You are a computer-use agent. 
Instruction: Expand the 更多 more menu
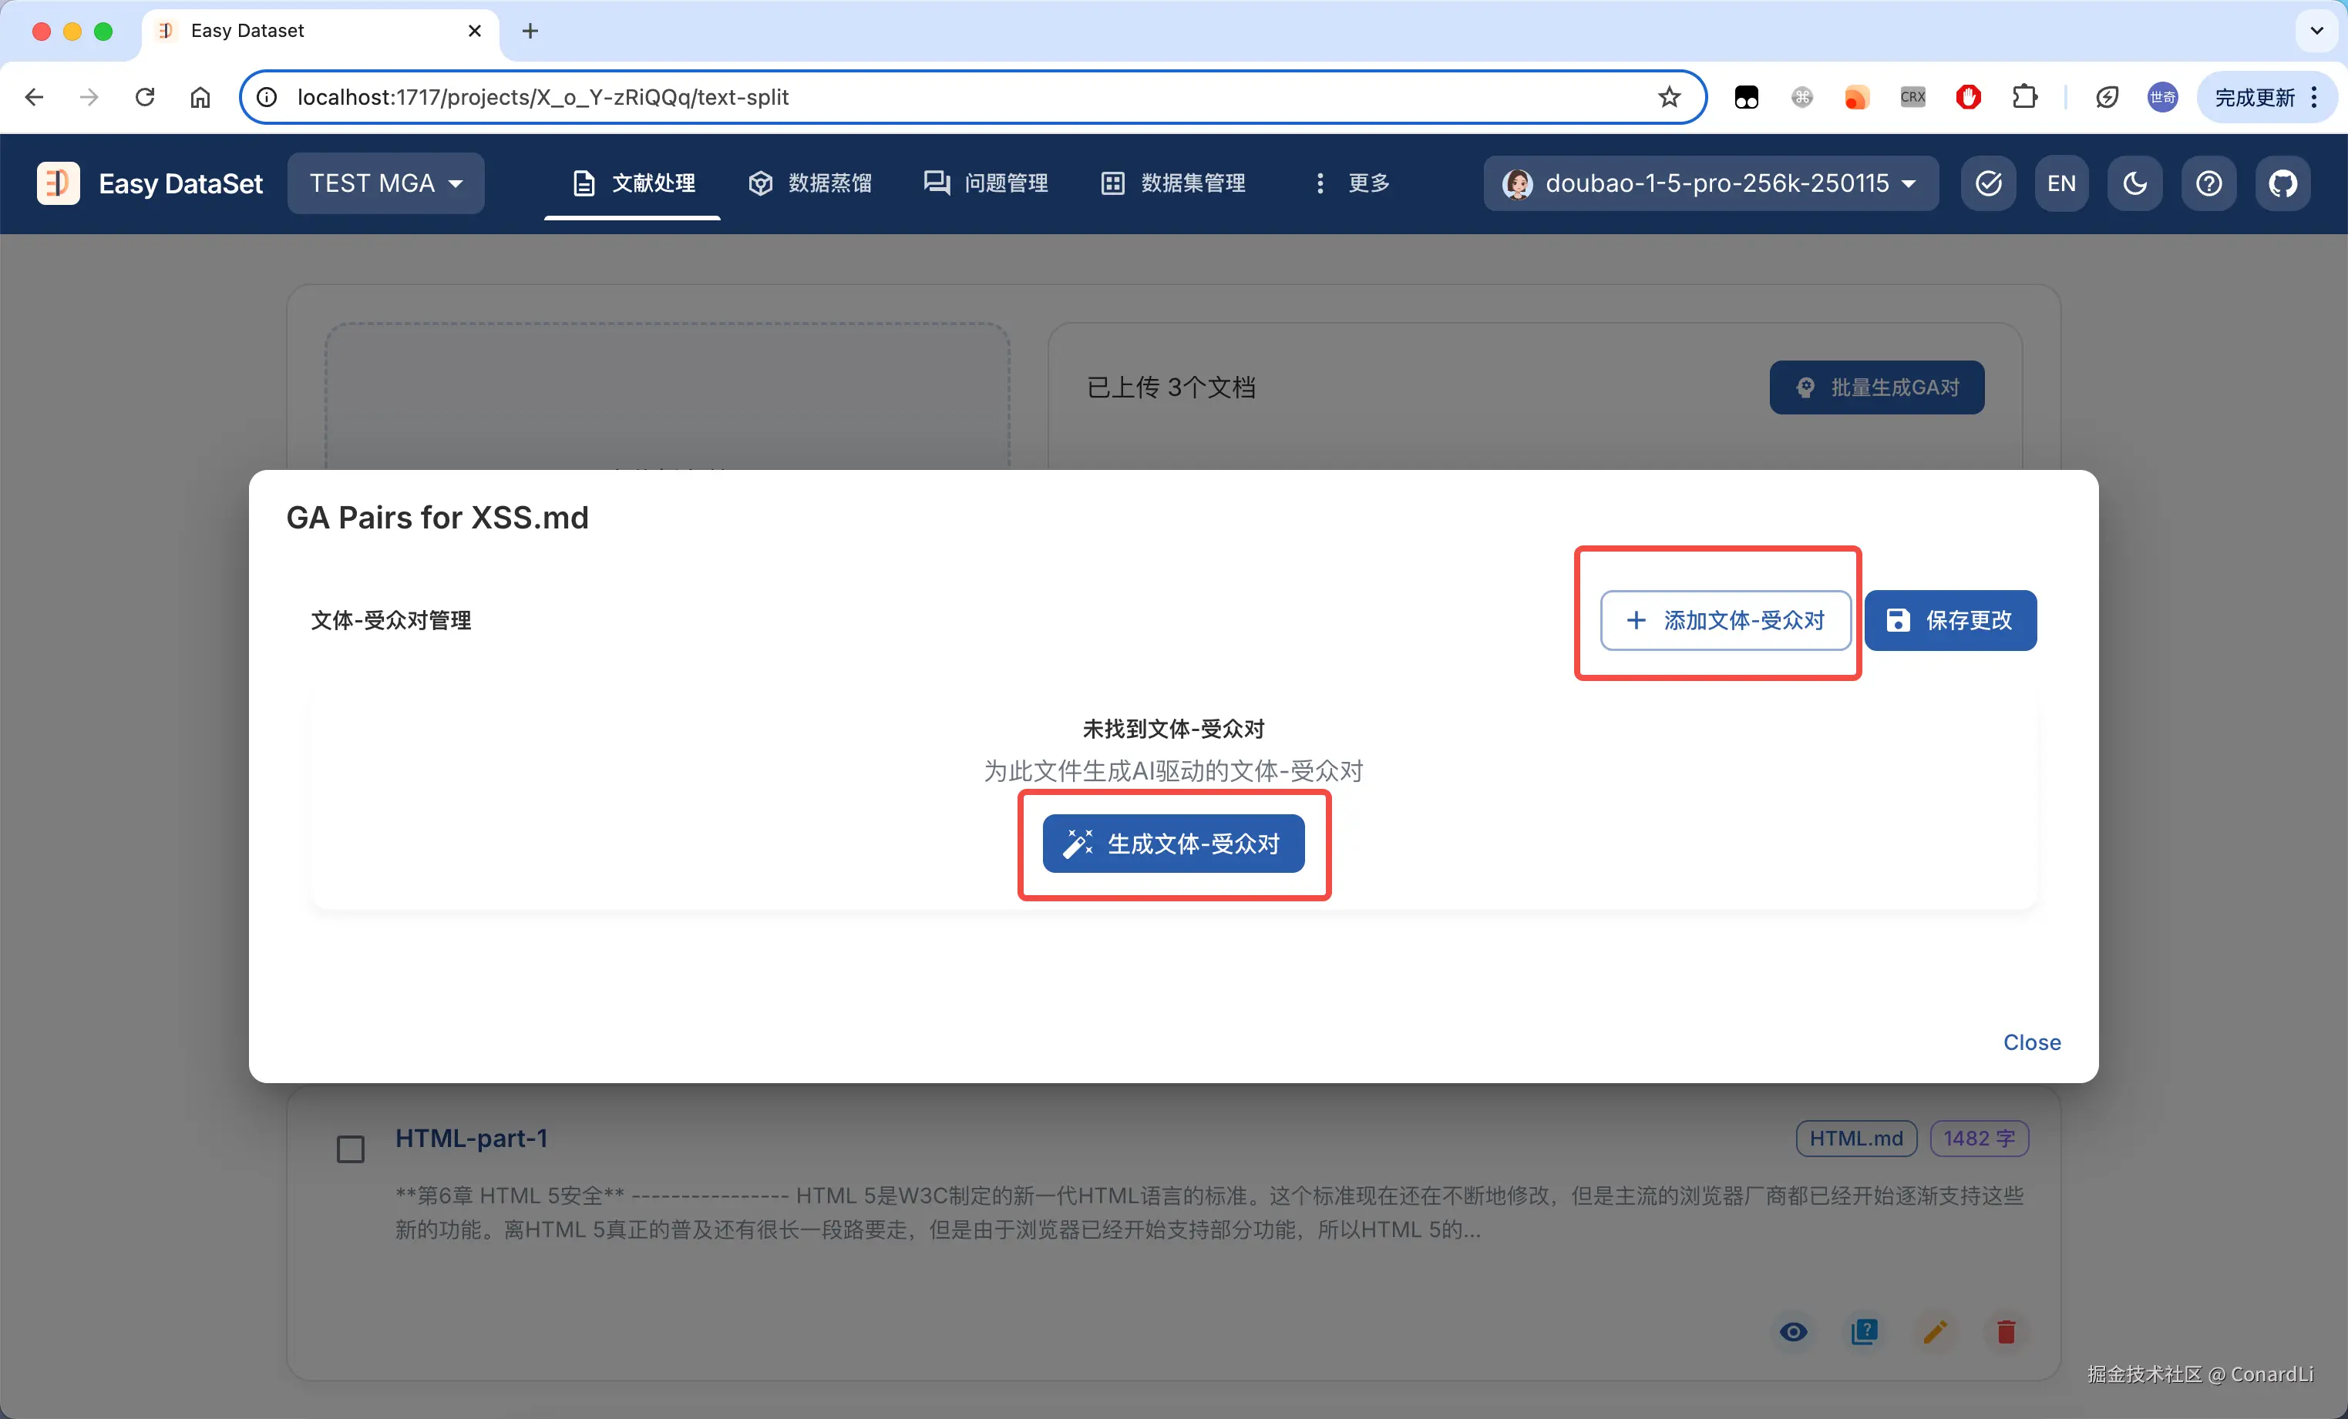click(1352, 183)
